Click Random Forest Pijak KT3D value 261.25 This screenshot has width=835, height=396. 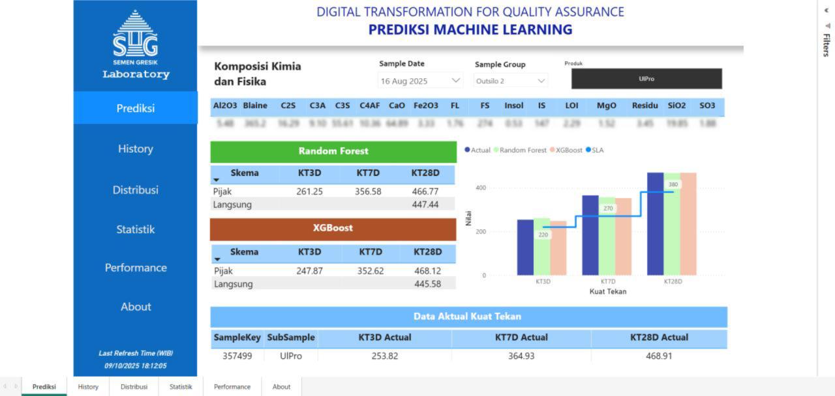[x=309, y=191]
